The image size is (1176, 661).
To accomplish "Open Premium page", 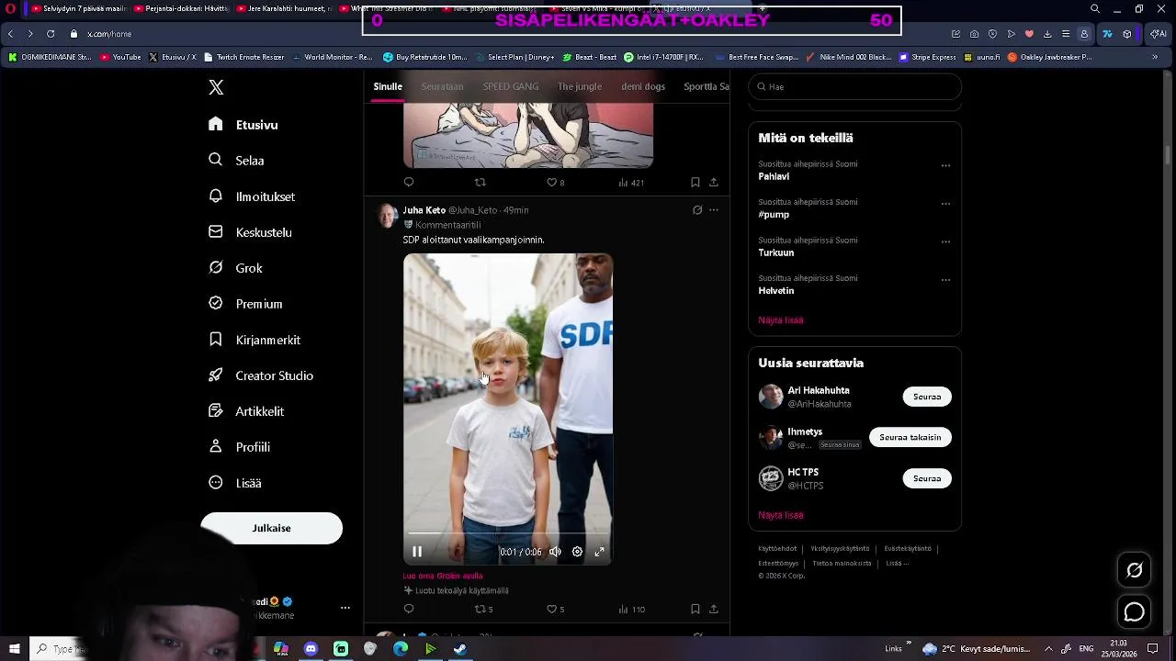I will point(245,304).
